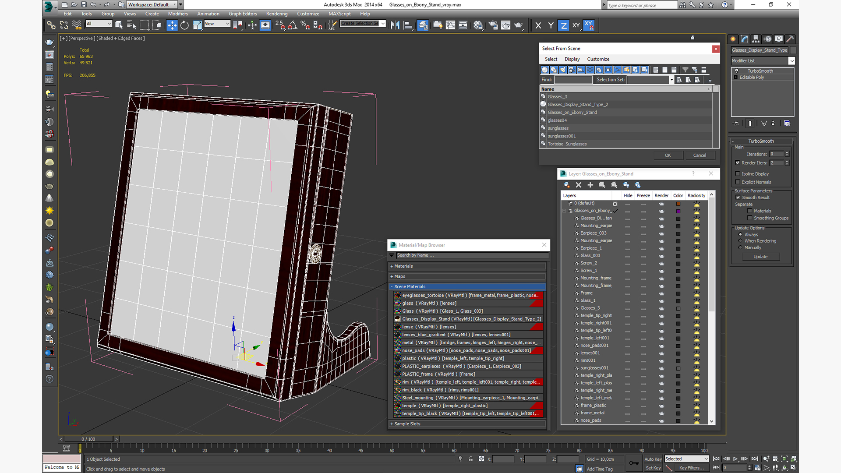Click Create New Layer icon in Layer dialog
The image size is (841, 473).
(566, 185)
